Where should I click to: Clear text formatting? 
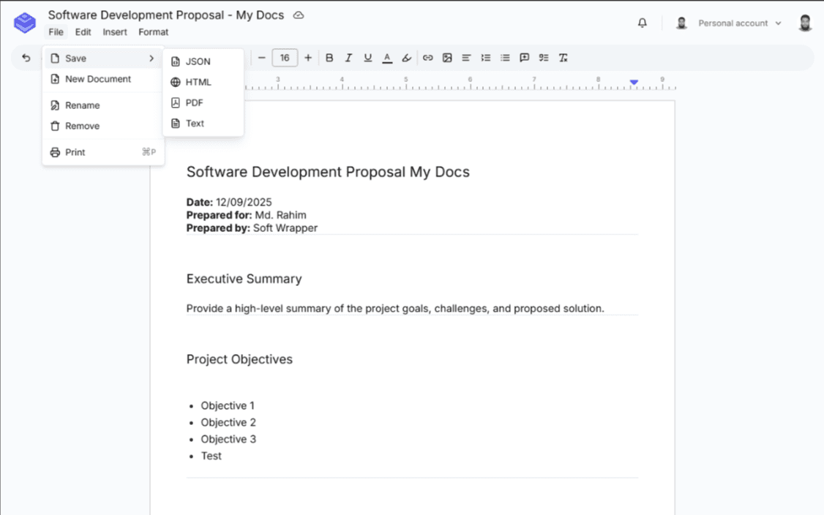[x=562, y=58]
